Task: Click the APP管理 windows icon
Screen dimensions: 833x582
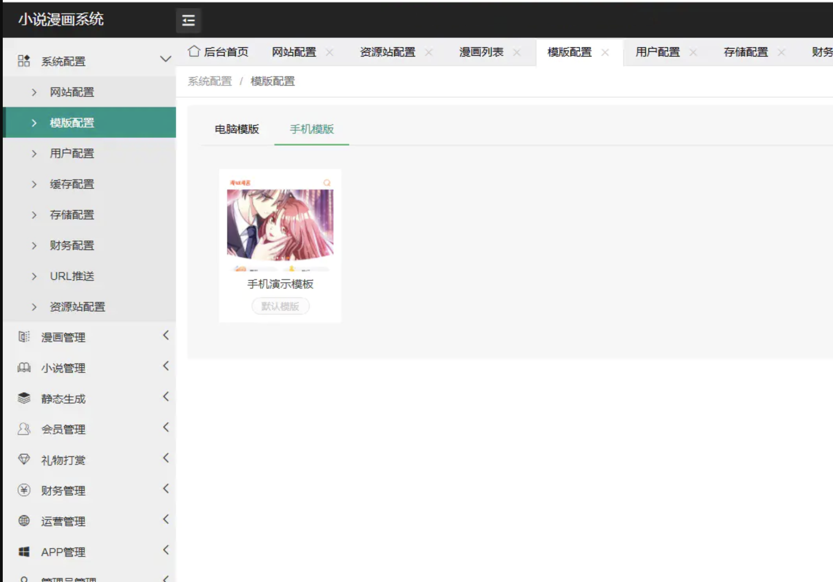Action: tap(24, 552)
